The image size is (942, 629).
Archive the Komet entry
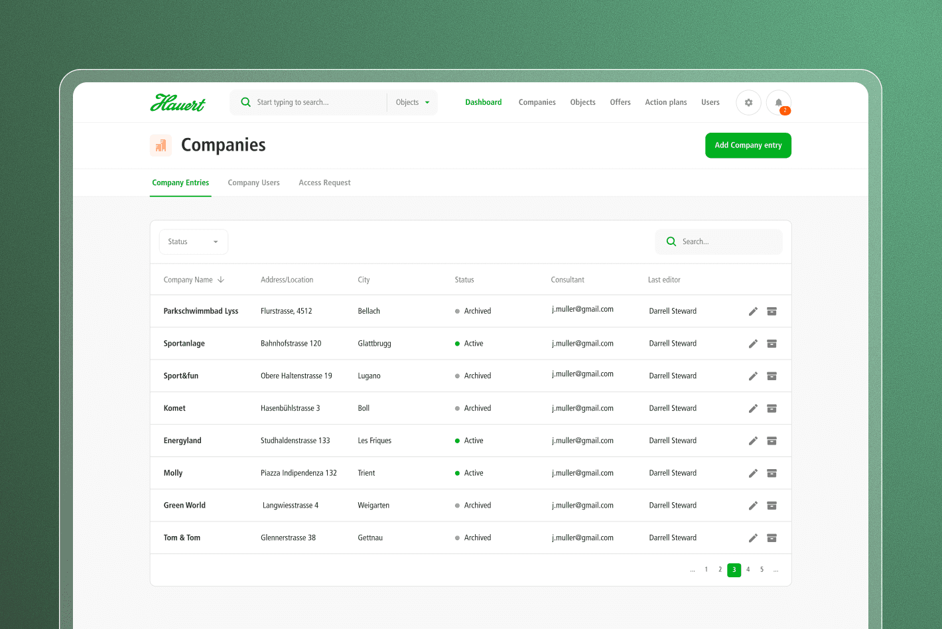(x=772, y=409)
